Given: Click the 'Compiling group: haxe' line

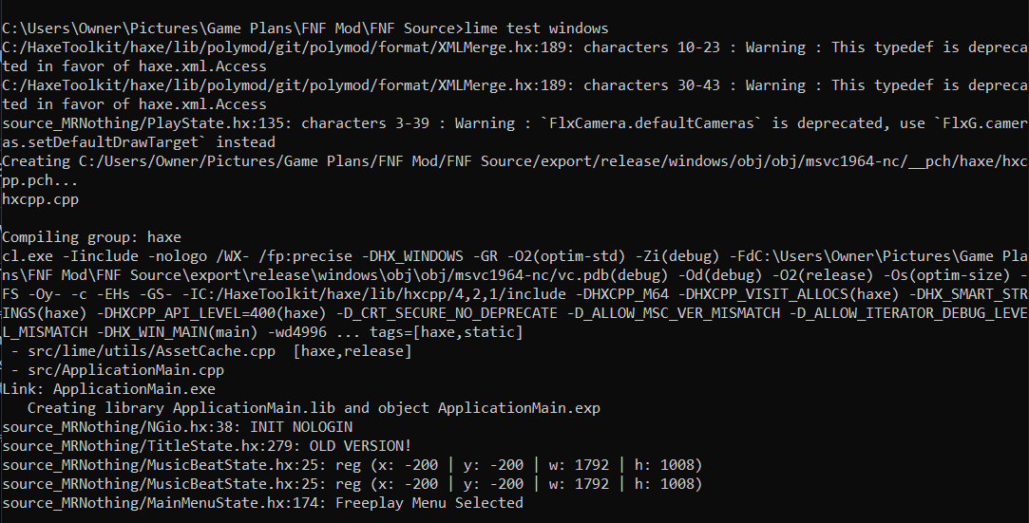Looking at the screenshot, I should point(92,236).
